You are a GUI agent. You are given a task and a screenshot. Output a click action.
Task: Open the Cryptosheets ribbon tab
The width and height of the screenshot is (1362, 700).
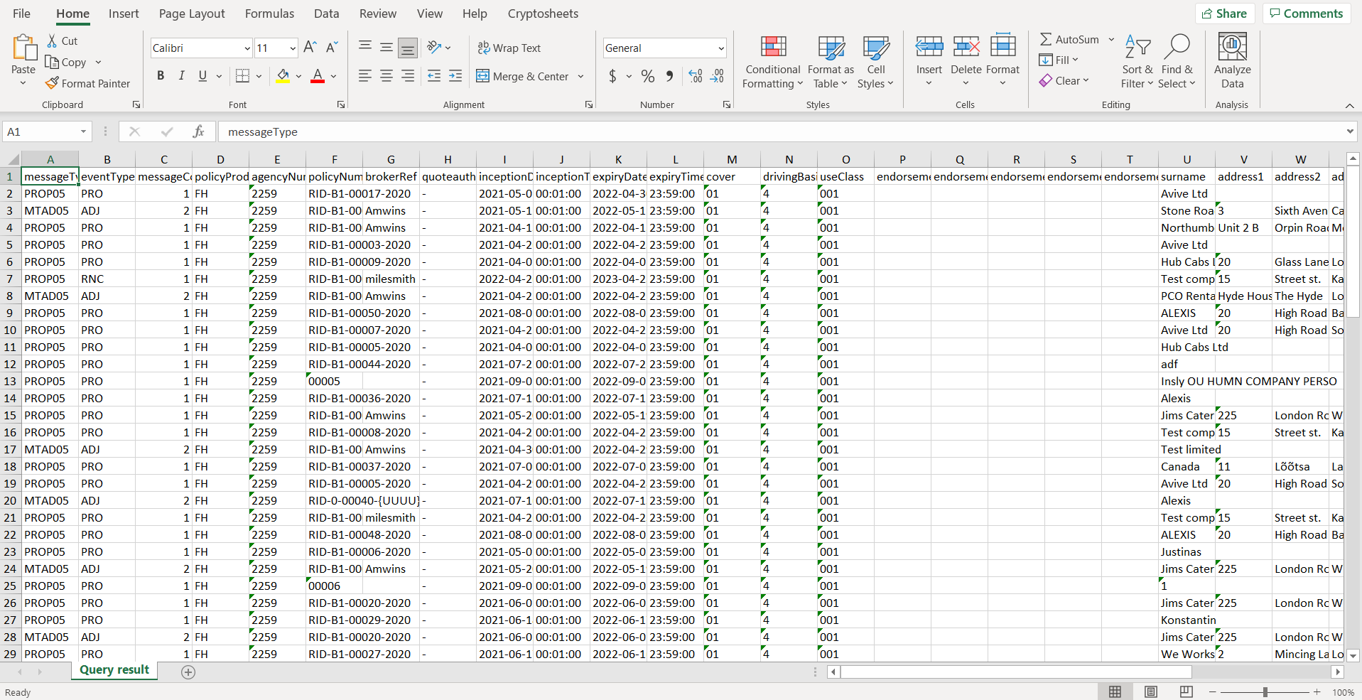543,14
